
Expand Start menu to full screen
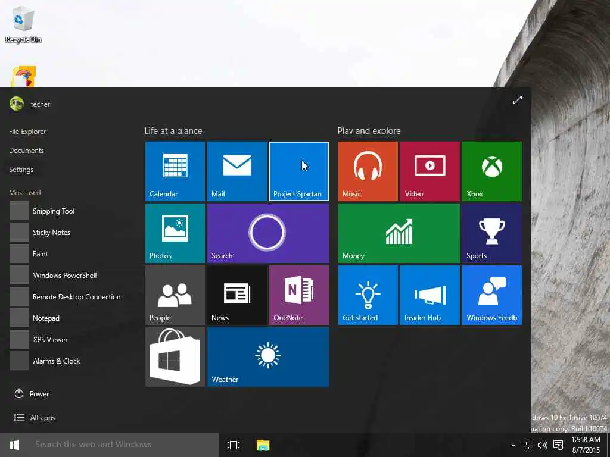coord(518,100)
